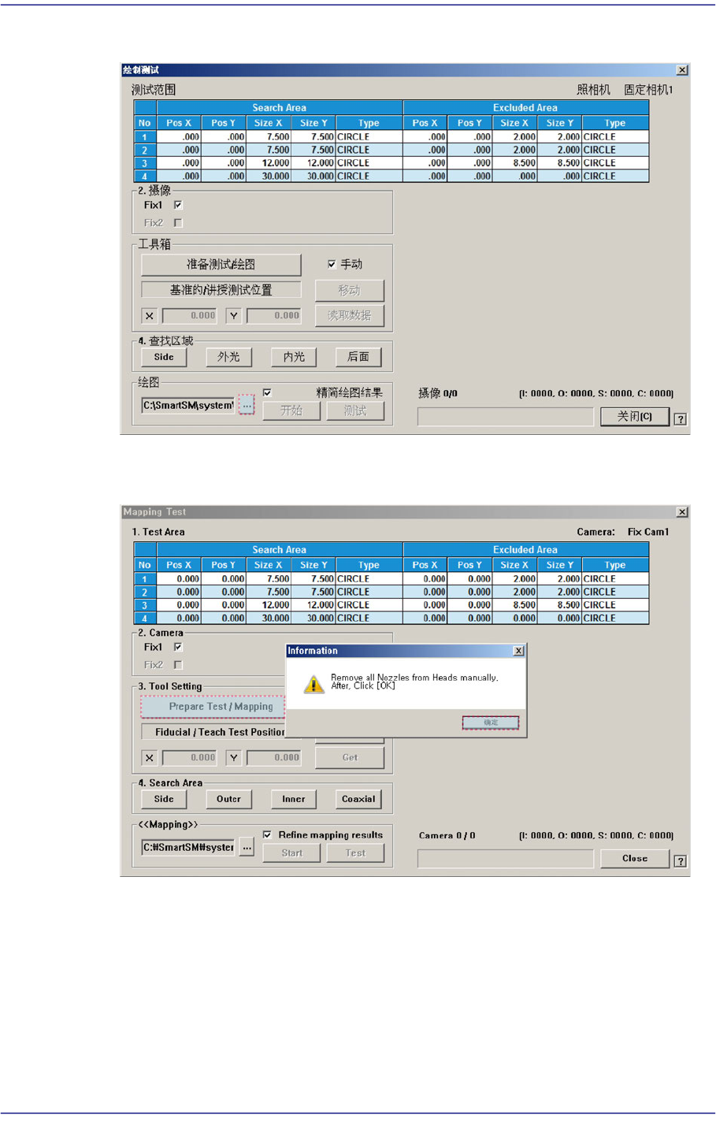Click the C:#SmartSM#syster path field
The width and height of the screenshot is (716, 1122).
pyautogui.click(x=188, y=848)
